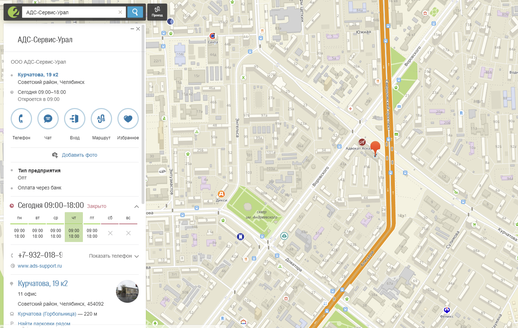Viewport: 518px width, 328px height.
Task: Click Найти парковки рядом
Action: pos(44,324)
